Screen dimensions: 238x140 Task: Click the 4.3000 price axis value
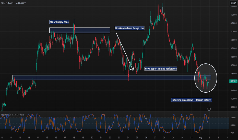[233, 15]
